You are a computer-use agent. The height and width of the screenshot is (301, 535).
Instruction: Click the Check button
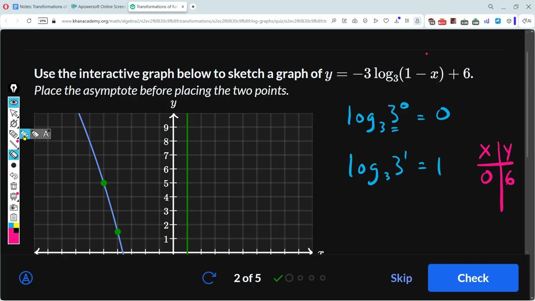(x=473, y=278)
